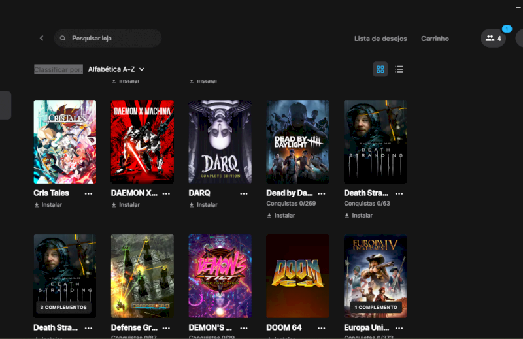
Task: Go back using the left chevron arrow
Action: (41, 39)
